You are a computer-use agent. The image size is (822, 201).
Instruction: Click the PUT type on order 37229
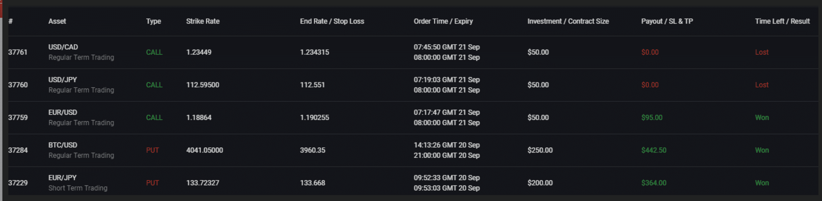click(x=152, y=183)
